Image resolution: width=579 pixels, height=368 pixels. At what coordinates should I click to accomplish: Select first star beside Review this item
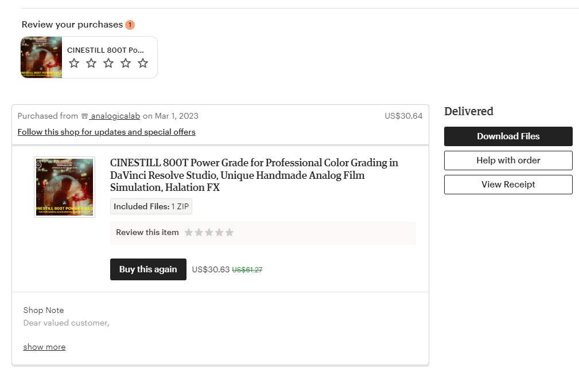pyautogui.click(x=189, y=233)
